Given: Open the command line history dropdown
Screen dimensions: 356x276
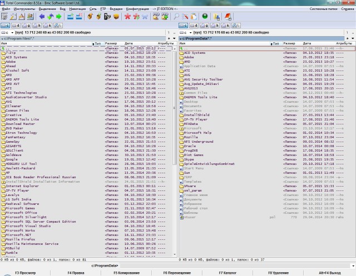Looking at the screenshot, I should coord(353,266).
